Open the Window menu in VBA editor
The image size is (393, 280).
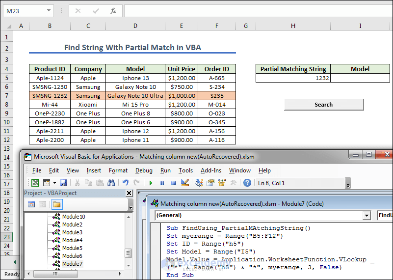[239, 170]
